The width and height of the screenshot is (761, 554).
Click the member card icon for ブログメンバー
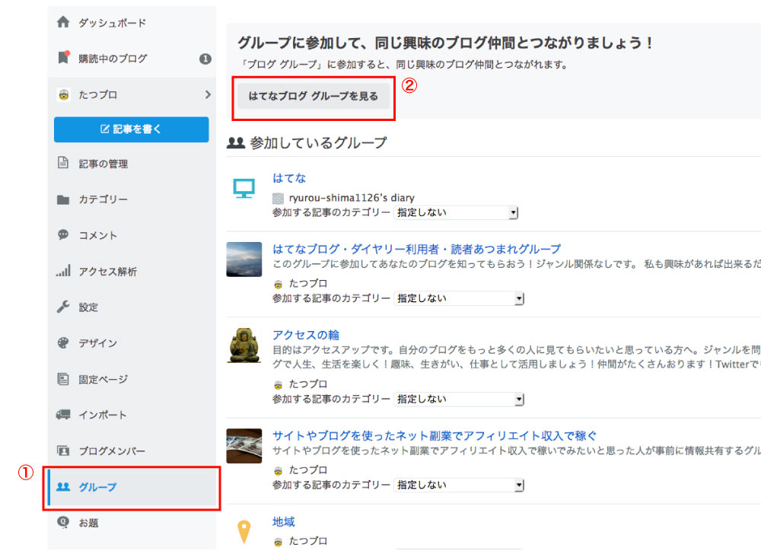click(x=63, y=451)
